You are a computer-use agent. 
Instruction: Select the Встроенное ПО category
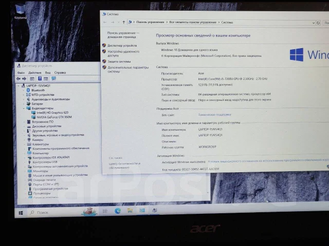click(43, 121)
